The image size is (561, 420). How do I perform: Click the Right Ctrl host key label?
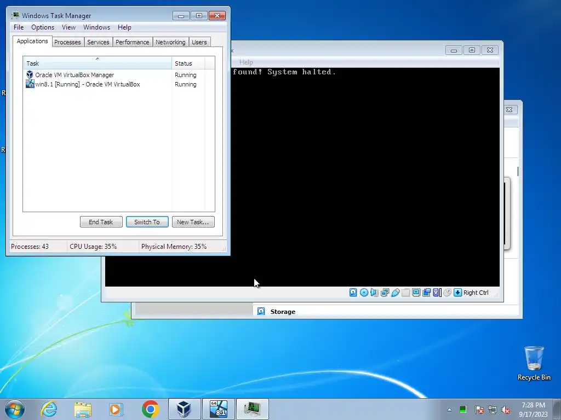pyautogui.click(x=476, y=293)
